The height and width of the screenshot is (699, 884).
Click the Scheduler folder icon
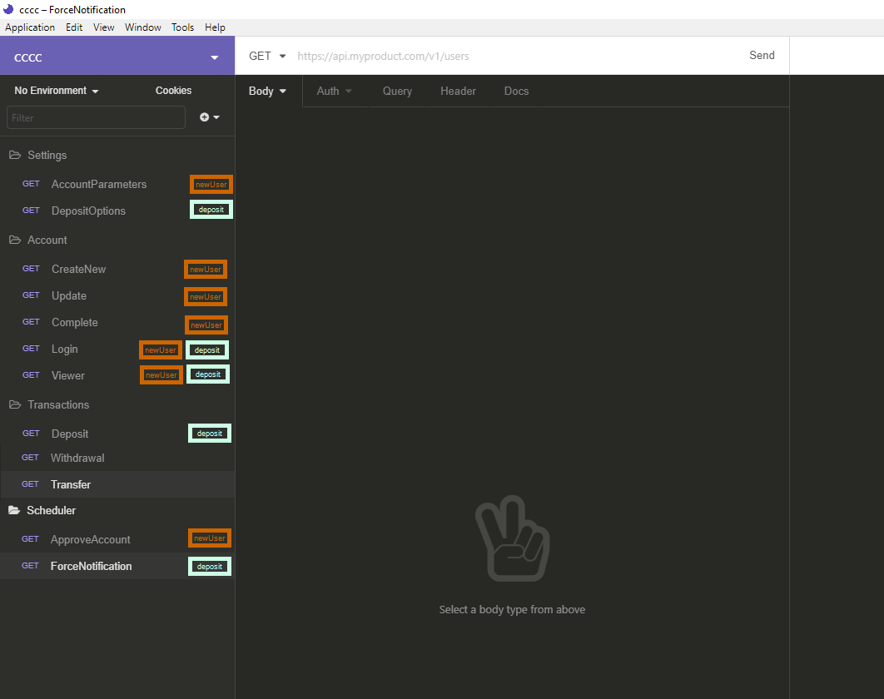(x=13, y=510)
